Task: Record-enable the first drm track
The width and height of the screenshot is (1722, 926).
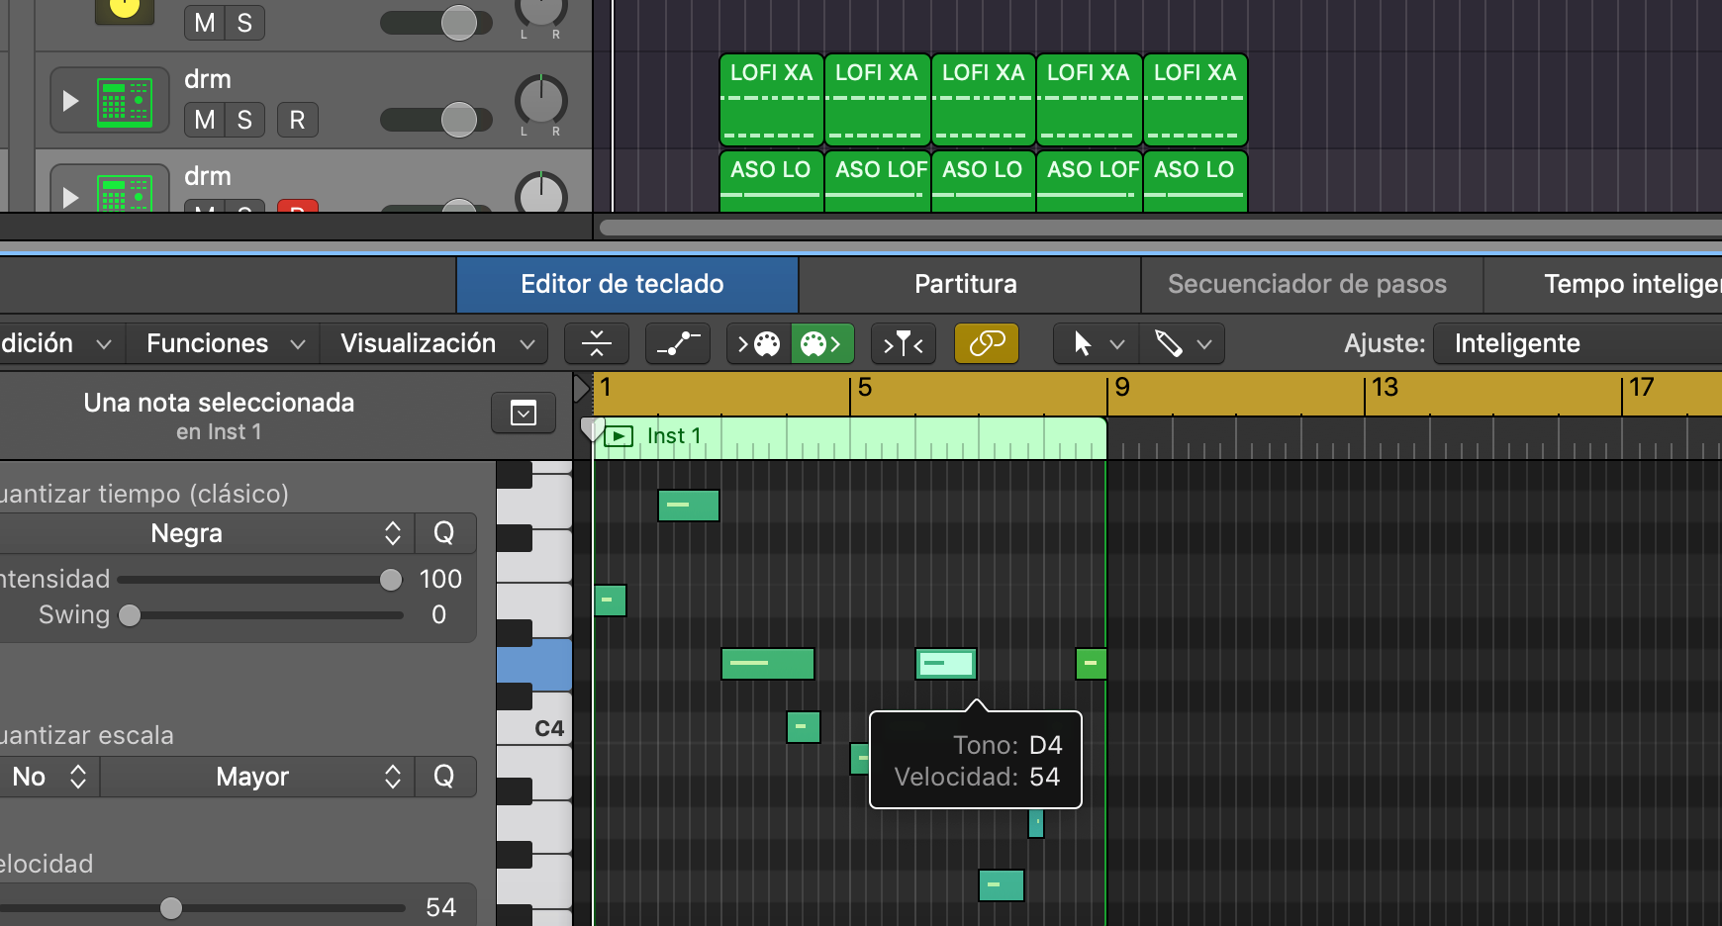Action: [297, 120]
